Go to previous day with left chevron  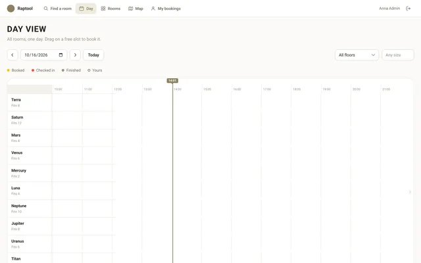pyautogui.click(x=12, y=55)
